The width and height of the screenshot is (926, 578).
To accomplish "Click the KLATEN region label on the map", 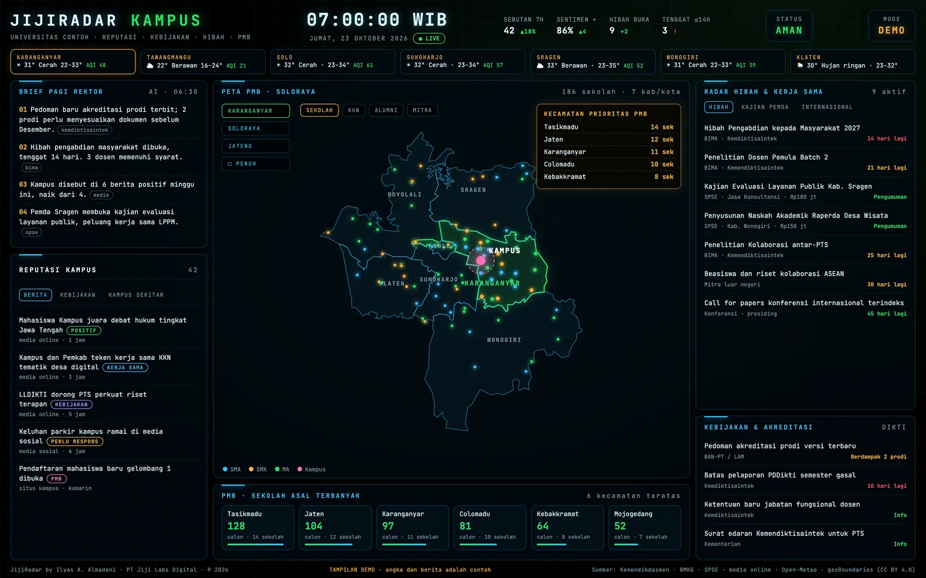I will click(392, 284).
